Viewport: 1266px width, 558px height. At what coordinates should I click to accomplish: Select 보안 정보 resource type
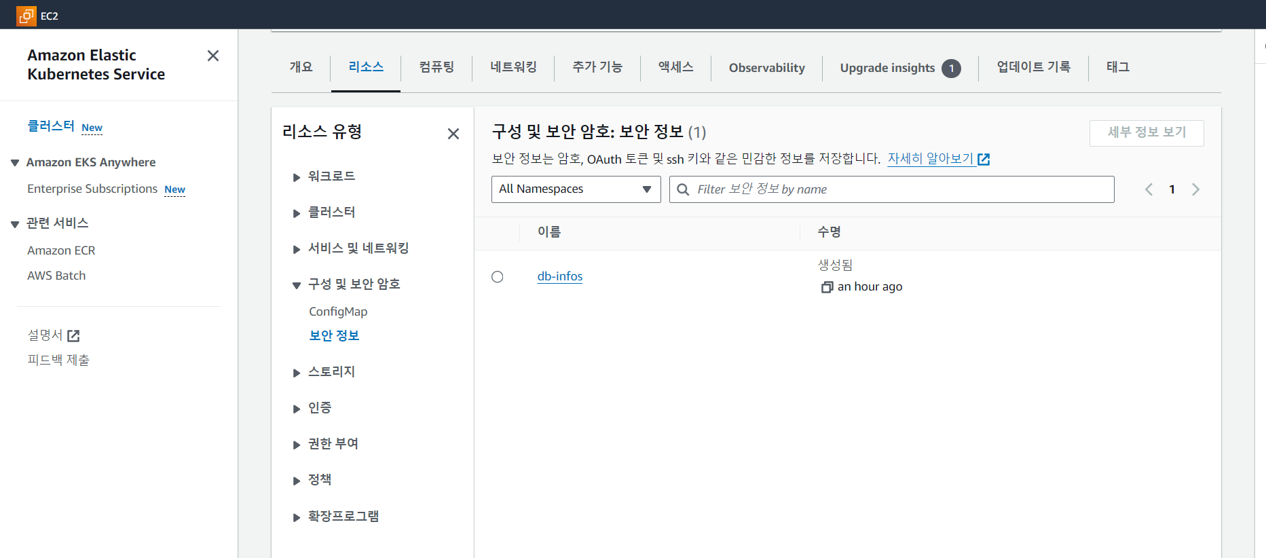[x=334, y=336]
